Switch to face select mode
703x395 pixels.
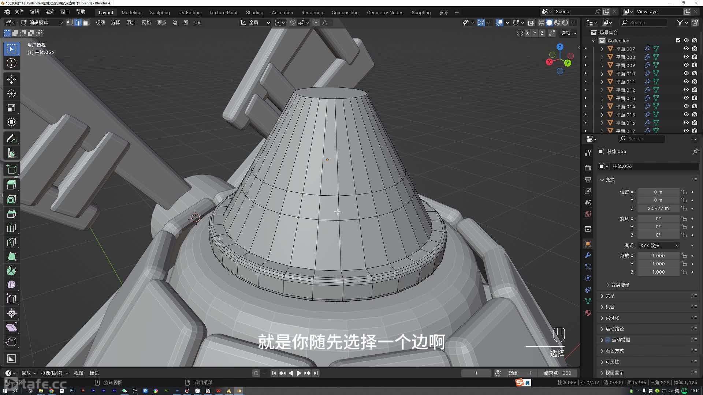[86, 23]
